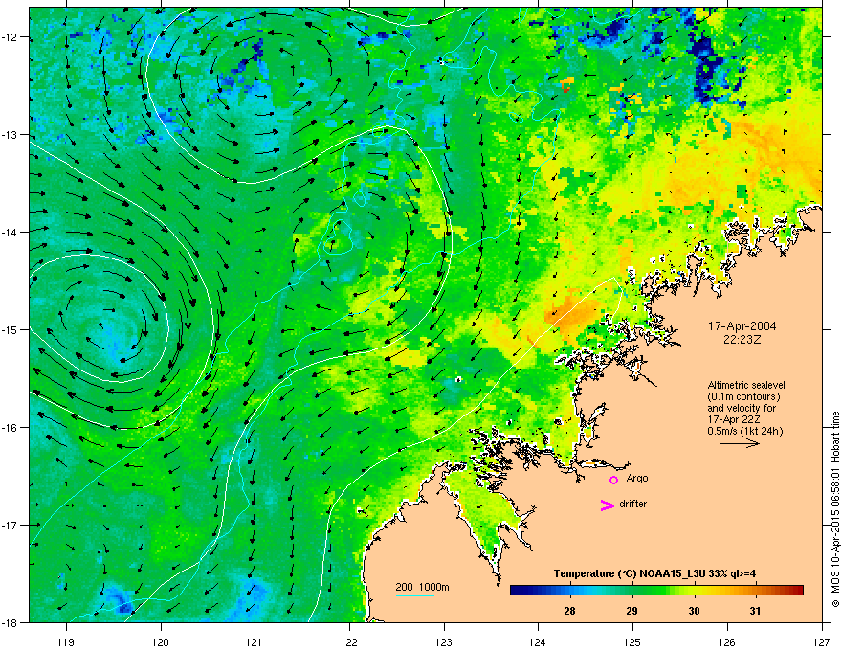The image size is (842, 651).
Task: Click the "200 1000m" bathymetry label
Action: tap(423, 587)
